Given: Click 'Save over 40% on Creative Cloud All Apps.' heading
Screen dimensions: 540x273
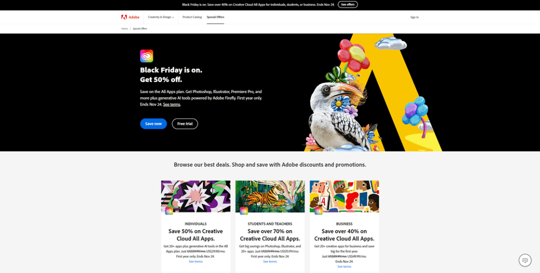Looking at the screenshot, I should 344,235.
